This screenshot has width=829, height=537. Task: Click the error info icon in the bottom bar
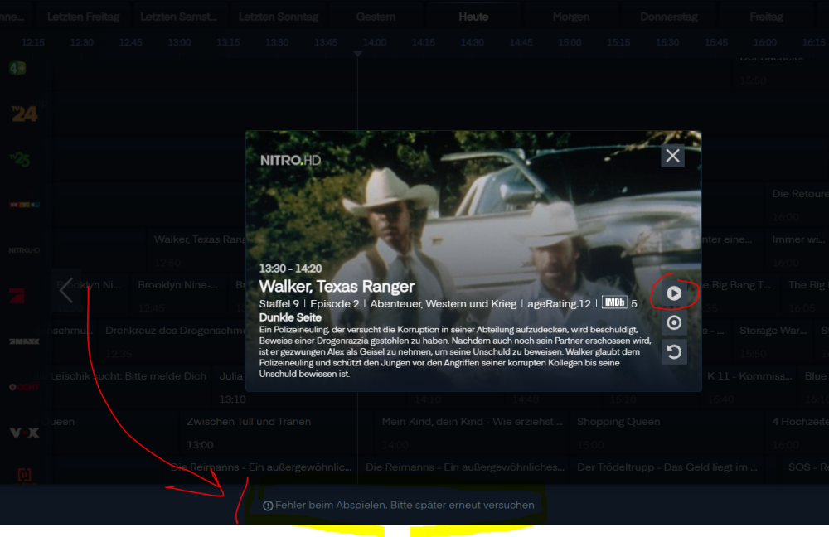(268, 506)
